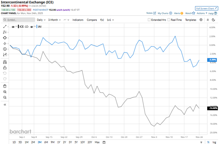Select the arrow marker tool
This screenshot has width=219, height=144.
click(5, 43)
